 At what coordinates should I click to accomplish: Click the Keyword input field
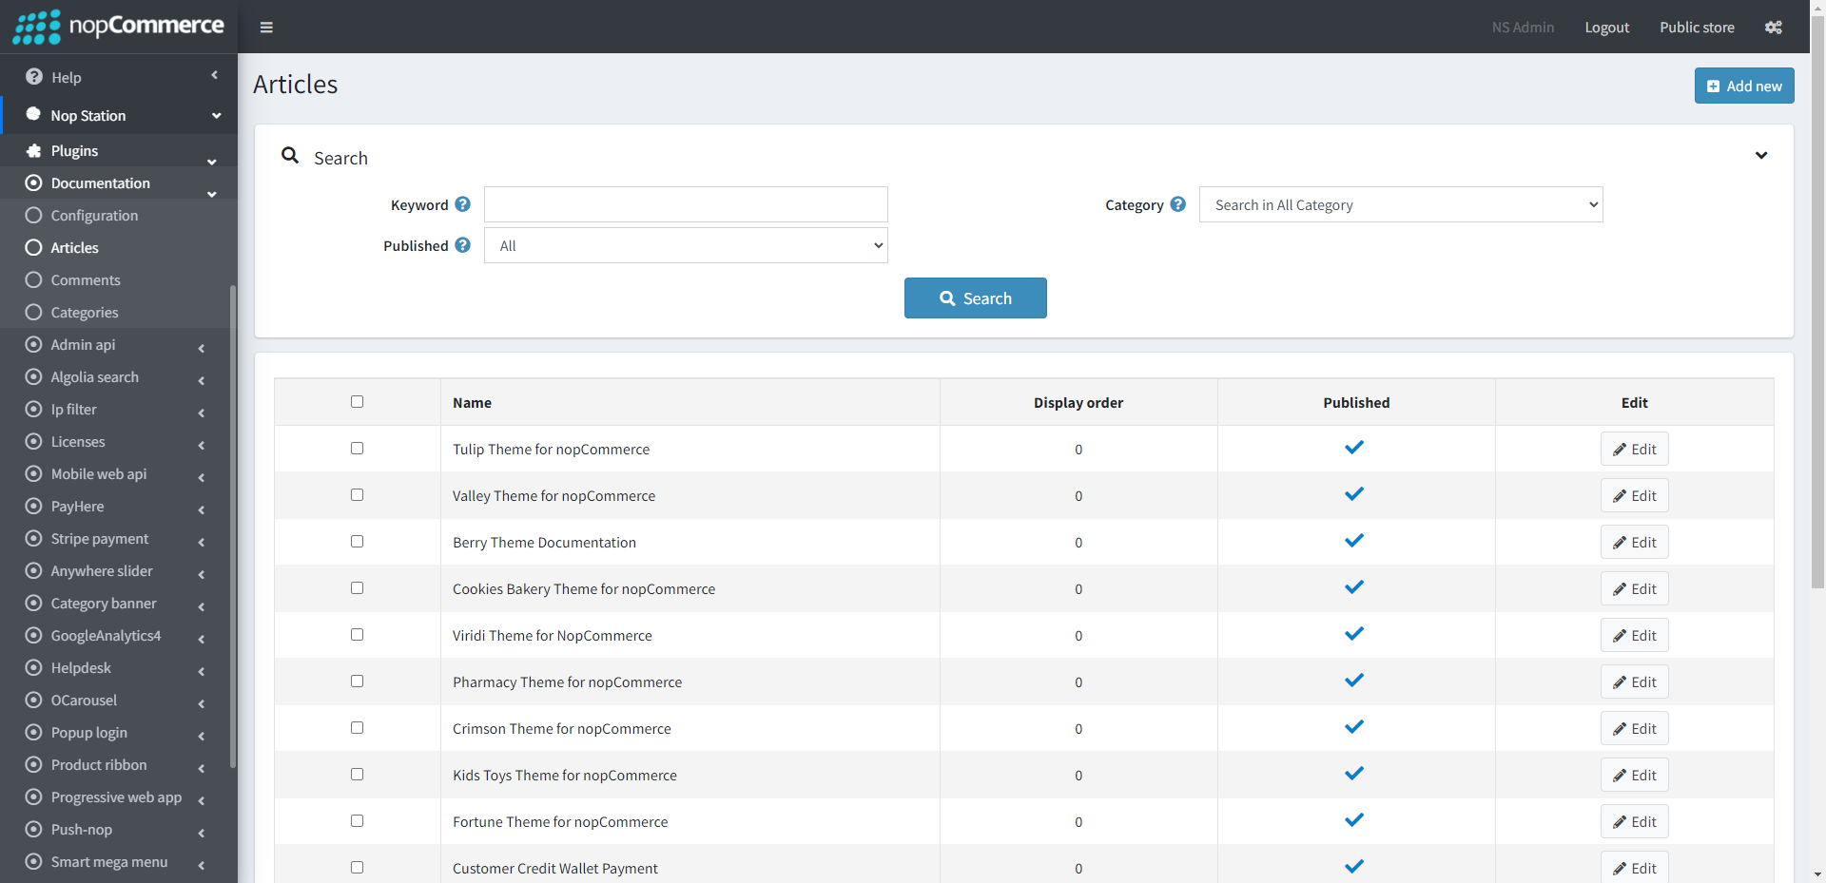tap(686, 204)
